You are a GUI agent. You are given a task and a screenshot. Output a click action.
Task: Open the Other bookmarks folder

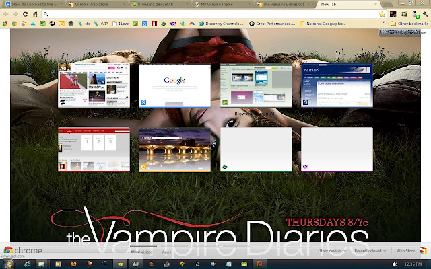(409, 24)
